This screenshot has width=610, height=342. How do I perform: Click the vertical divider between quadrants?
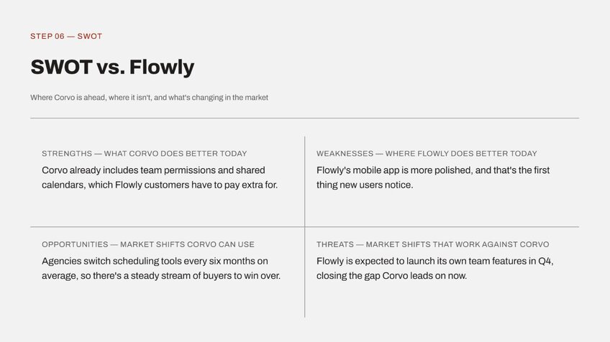coord(304,226)
